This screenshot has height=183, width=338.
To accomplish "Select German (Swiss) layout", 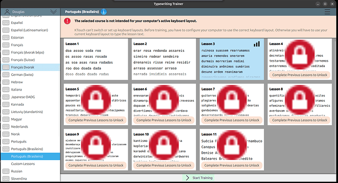I will pyautogui.click(x=30, y=75).
